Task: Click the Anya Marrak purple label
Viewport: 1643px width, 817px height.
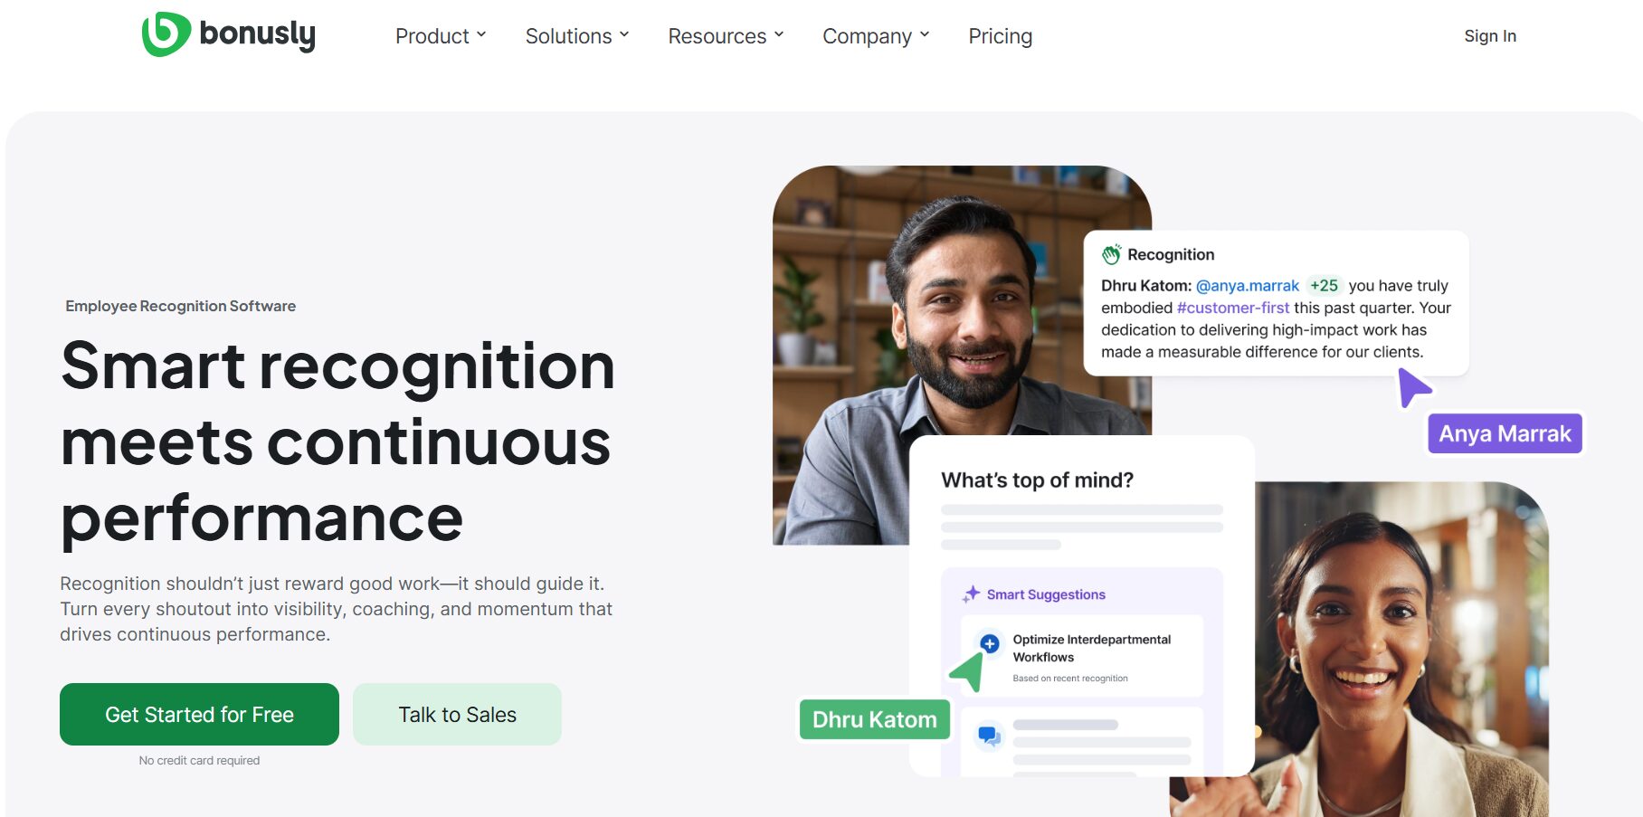Action: tap(1505, 433)
